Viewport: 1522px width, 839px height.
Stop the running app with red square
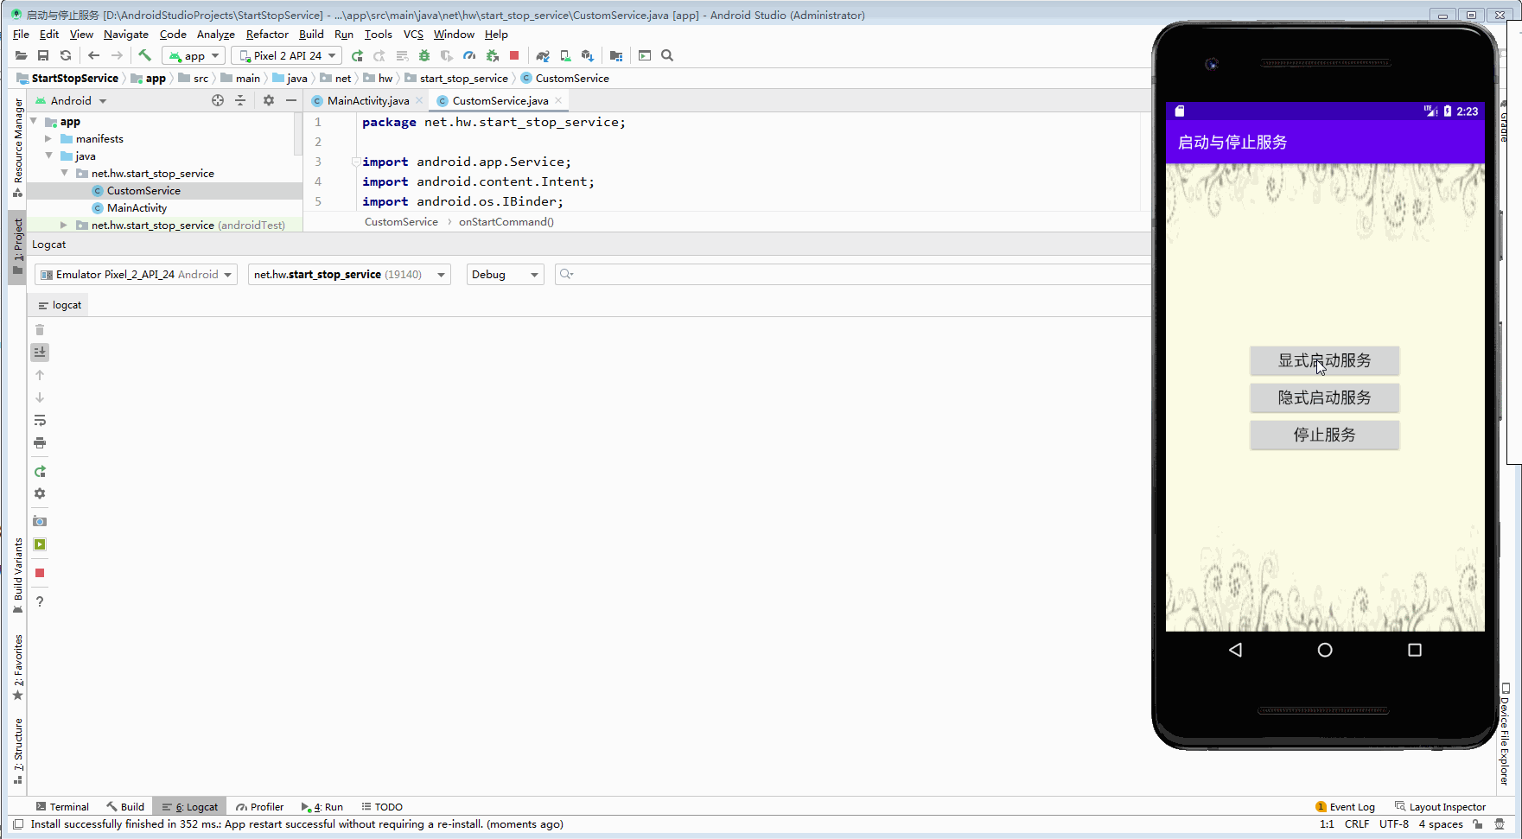click(514, 55)
